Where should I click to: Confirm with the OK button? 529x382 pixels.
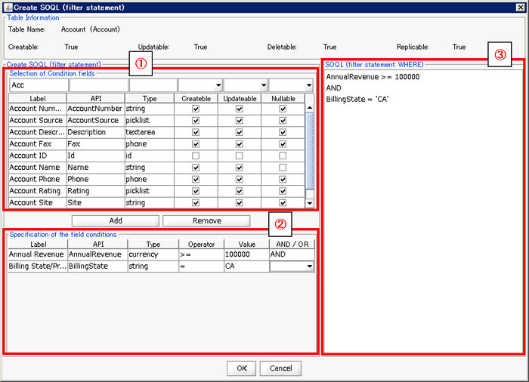pyautogui.click(x=241, y=368)
